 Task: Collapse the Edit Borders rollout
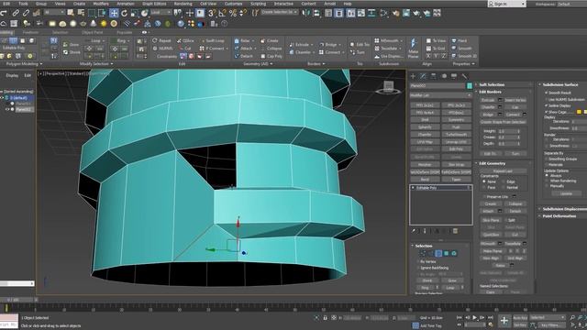coord(490,92)
